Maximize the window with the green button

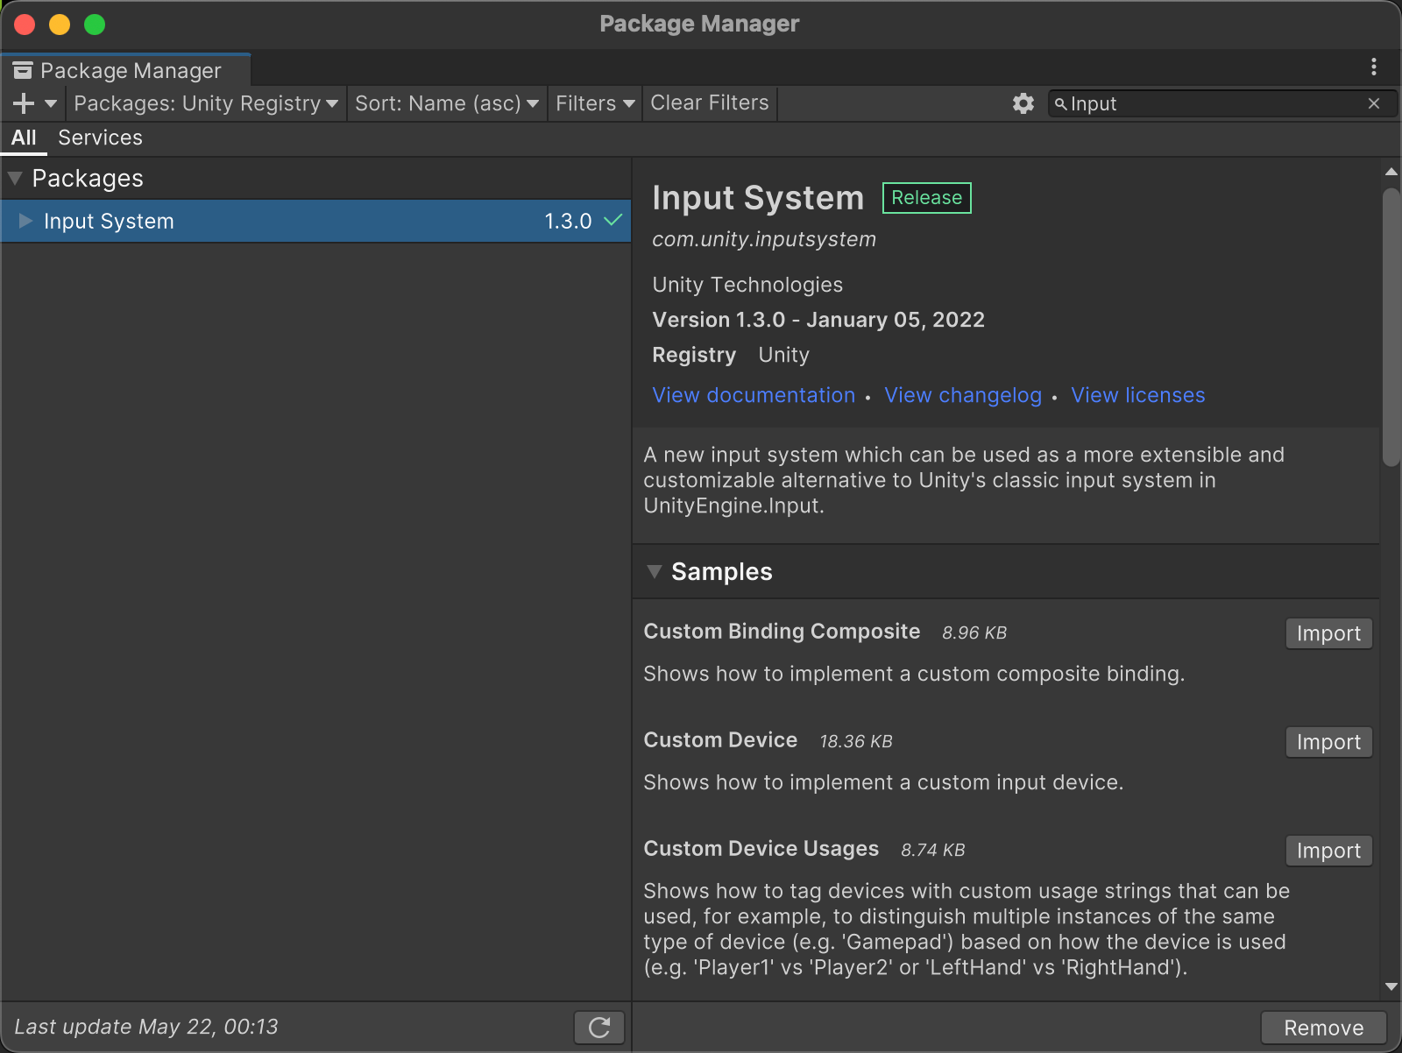[x=95, y=25]
